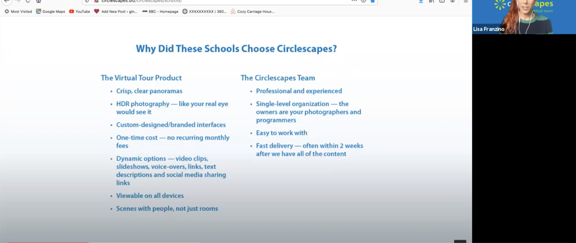This screenshot has width=576, height=243.
Task: Open the hamburger application menu
Action: point(466,1)
